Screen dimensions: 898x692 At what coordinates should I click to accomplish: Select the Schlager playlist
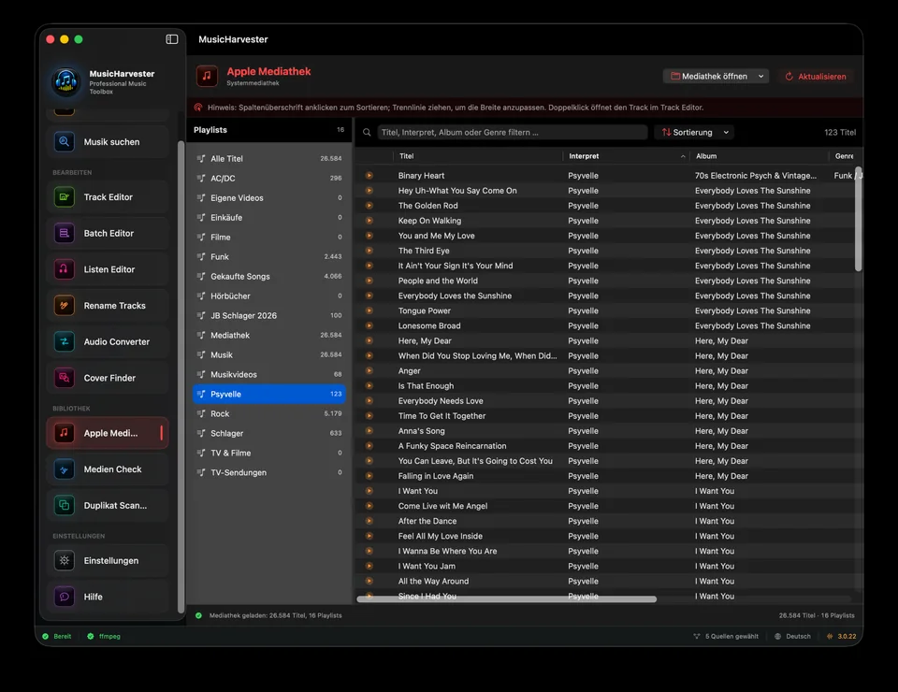(x=269, y=433)
